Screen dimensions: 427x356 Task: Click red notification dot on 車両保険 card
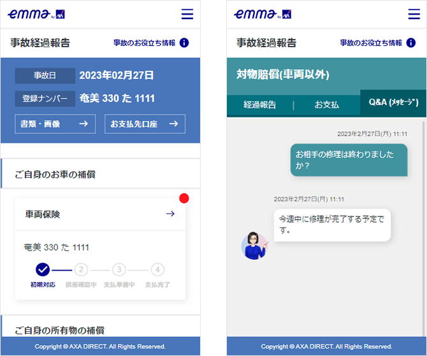pyautogui.click(x=184, y=198)
